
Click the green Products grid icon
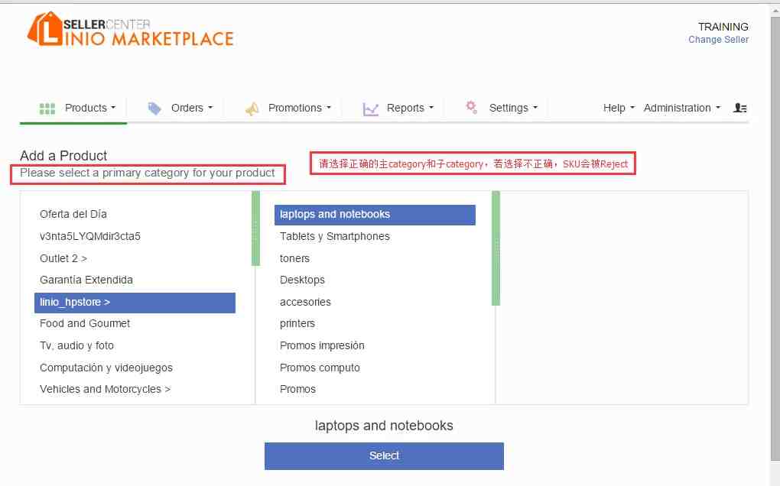click(47, 109)
